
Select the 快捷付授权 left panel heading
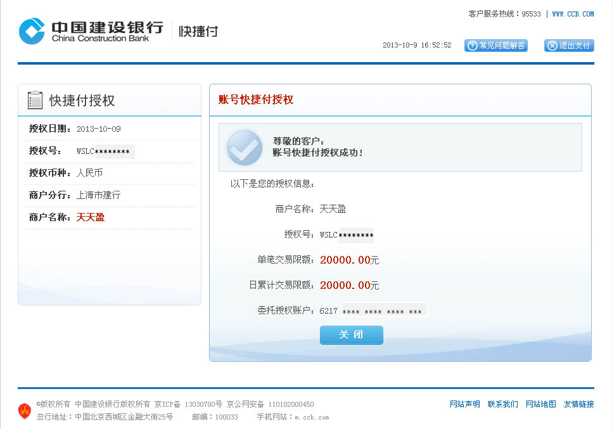click(82, 100)
